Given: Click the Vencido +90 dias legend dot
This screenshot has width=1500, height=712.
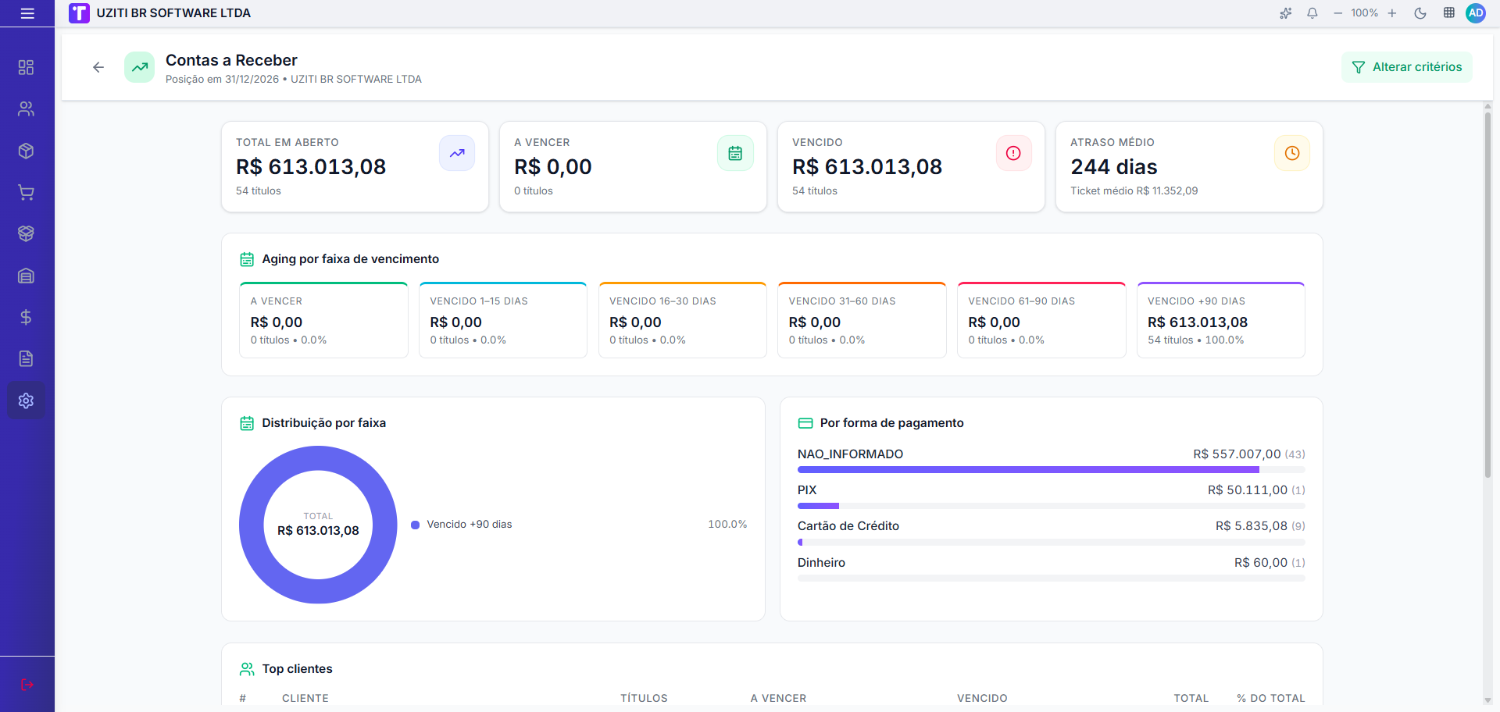Looking at the screenshot, I should [416, 525].
